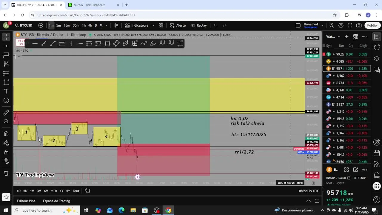The height and width of the screenshot is (215, 382).
Task: Select the XABCD pattern tool in favorites
Action: pyautogui.click(x=171, y=44)
